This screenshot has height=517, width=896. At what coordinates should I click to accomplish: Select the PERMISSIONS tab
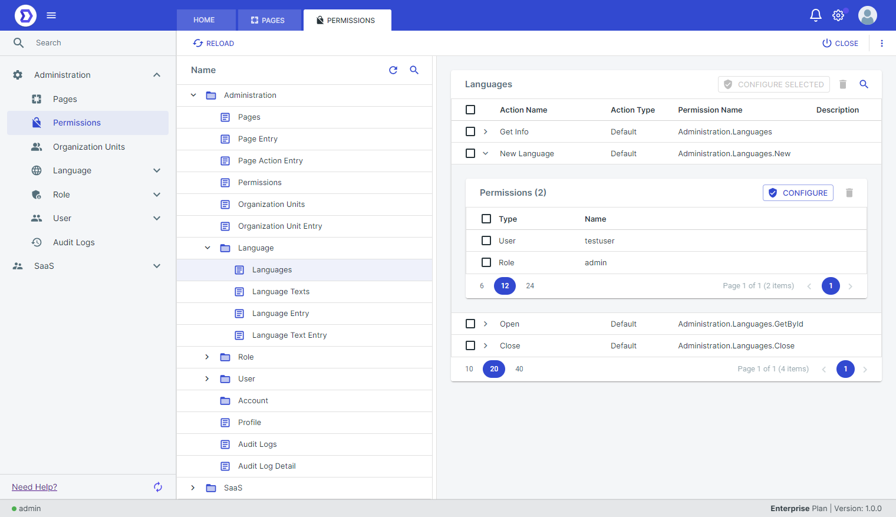pyautogui.click(x=346, y=20)
